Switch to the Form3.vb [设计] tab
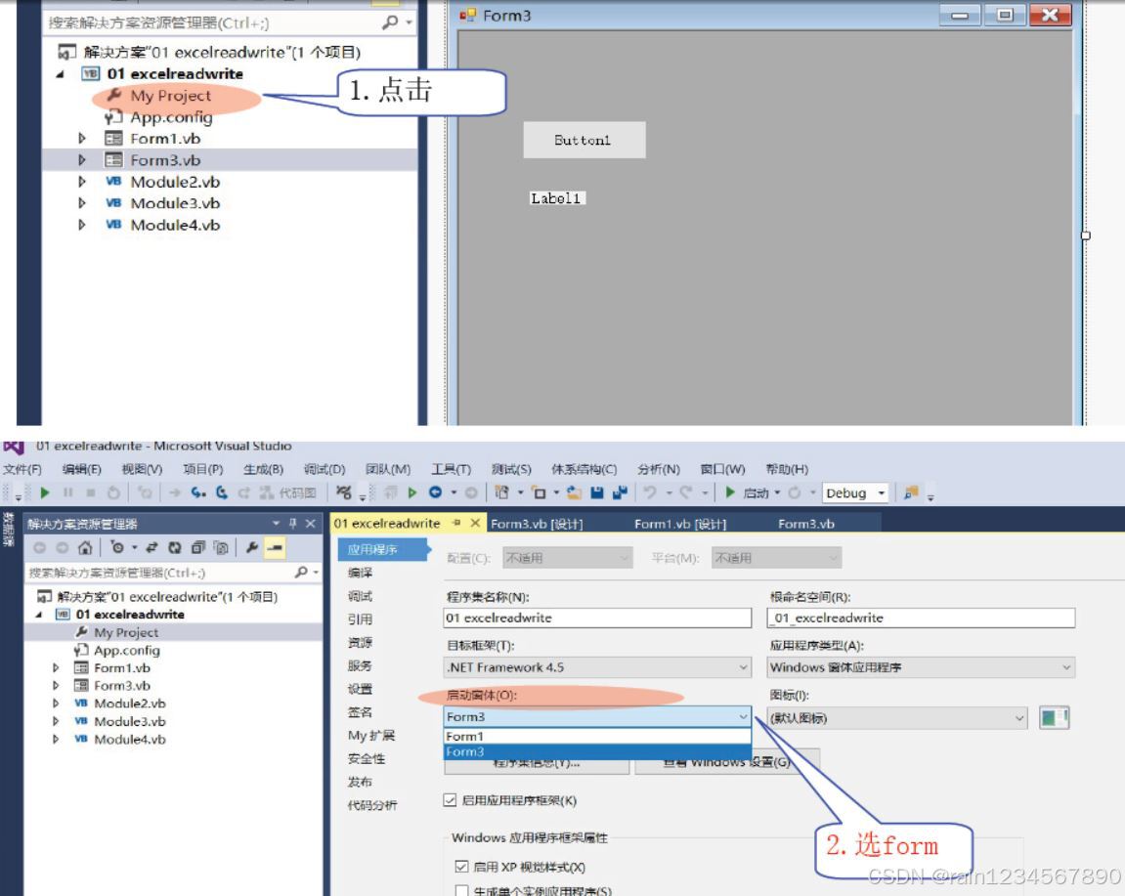 pyautogui.click(x=537, y=524)
